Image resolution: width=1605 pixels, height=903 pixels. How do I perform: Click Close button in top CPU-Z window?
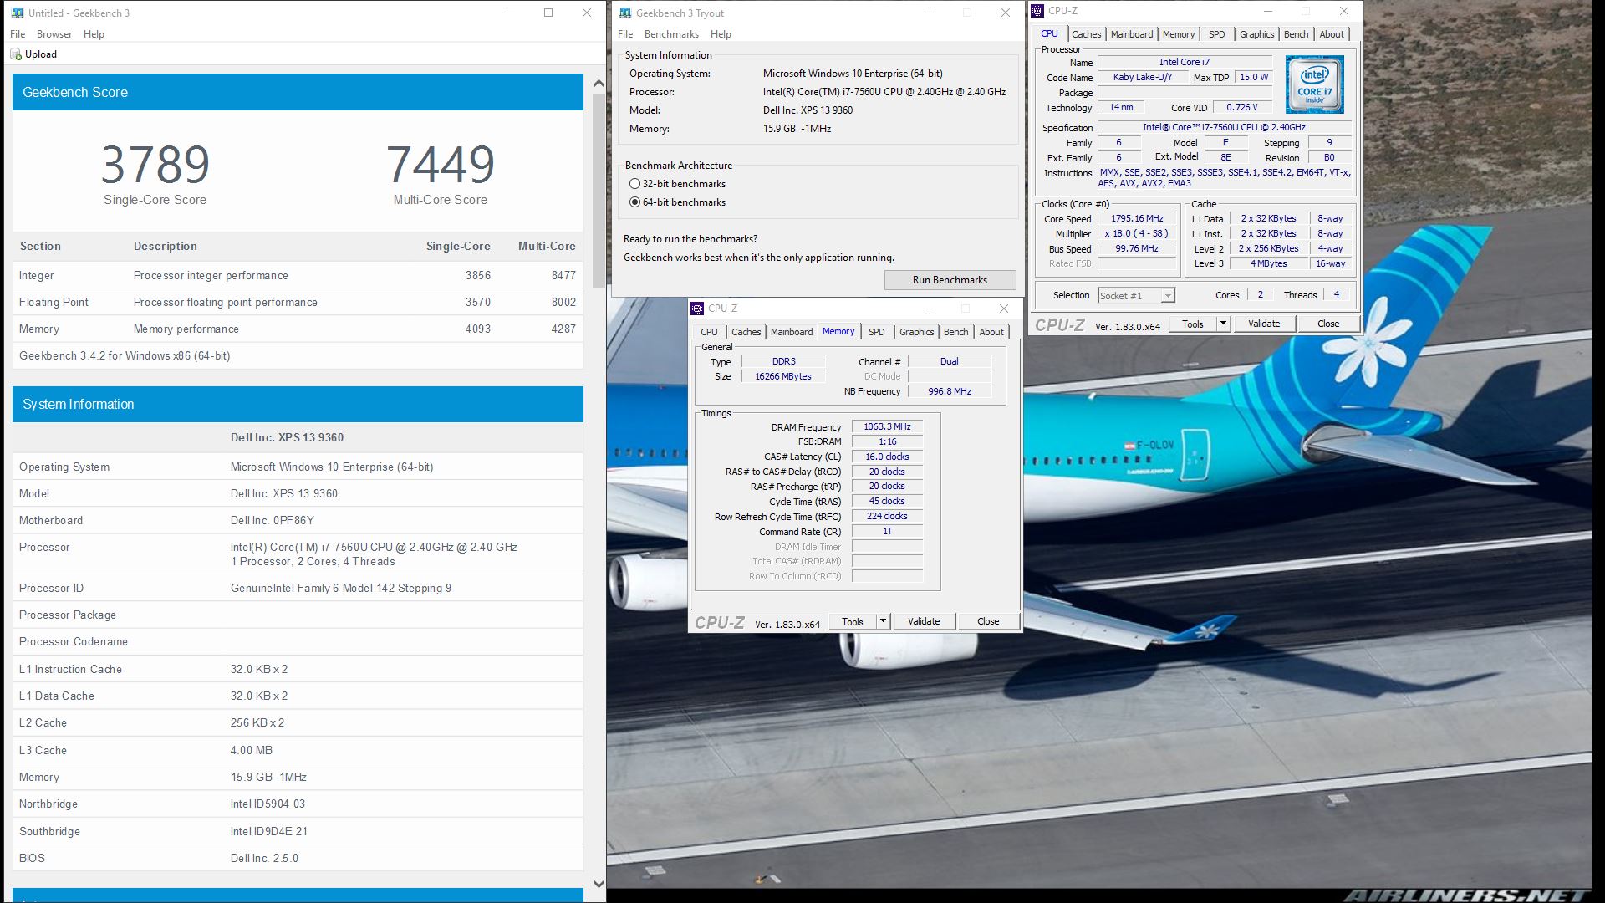1327,324
